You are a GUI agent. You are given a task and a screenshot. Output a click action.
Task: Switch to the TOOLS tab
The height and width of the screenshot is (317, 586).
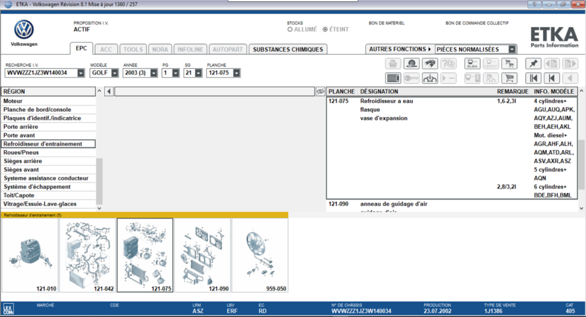(x=133, y=50)
